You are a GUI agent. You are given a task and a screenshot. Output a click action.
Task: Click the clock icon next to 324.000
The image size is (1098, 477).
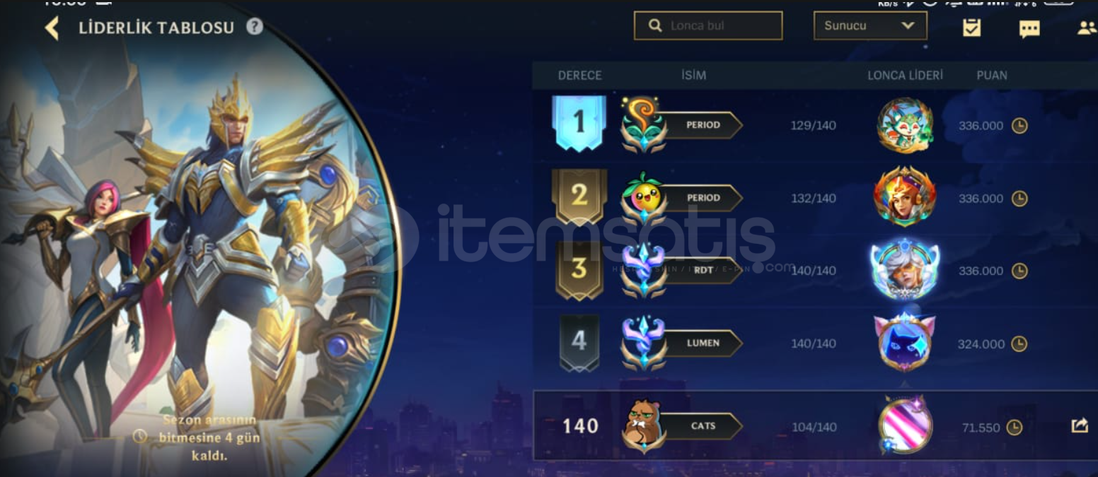tap(1019, 344)
